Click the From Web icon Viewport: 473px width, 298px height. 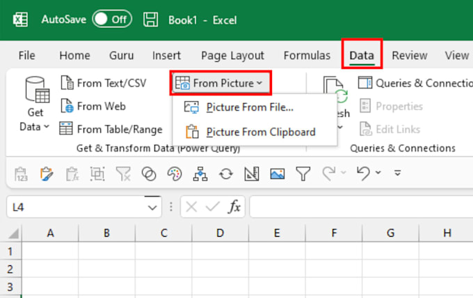(67, 107)
